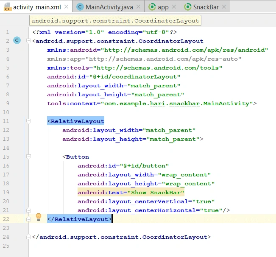The height and width of the screenshot is (257, 276).
Task: Click the Gradle icon on the app tab
Action: tap(152, 7)
